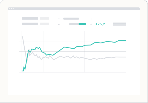
Task: Click the first dot in the window title bar
Action: [10, 9]
